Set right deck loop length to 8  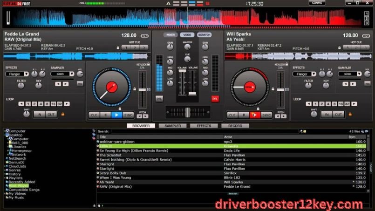pos(334,104)
